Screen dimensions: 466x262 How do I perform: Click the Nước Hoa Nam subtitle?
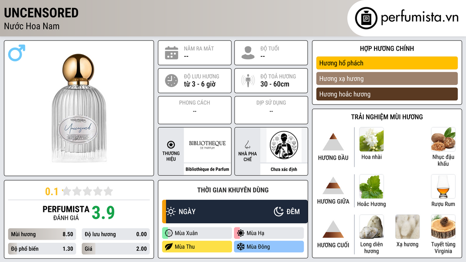(x=32, y=26)
